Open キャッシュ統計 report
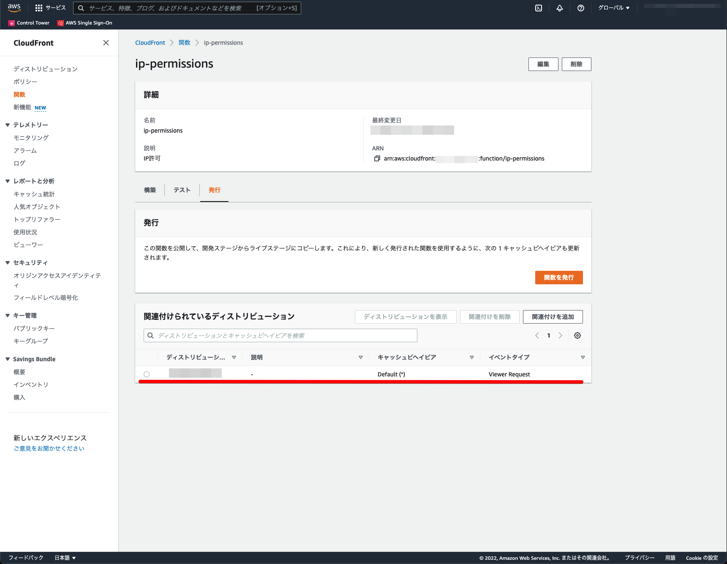Viewport: 727px width, 564px height. pyautogui.click(x=34, y=194)
